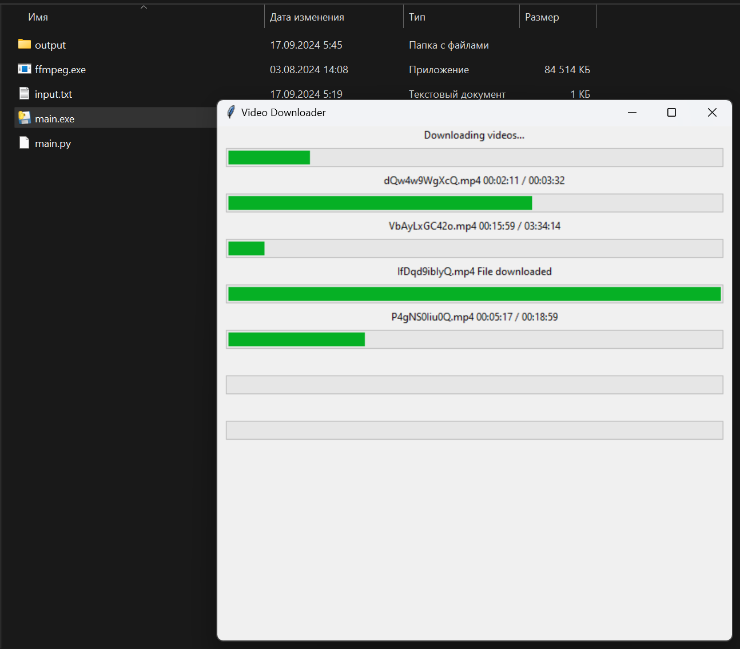Click the main.py file icon

point(24,142)
